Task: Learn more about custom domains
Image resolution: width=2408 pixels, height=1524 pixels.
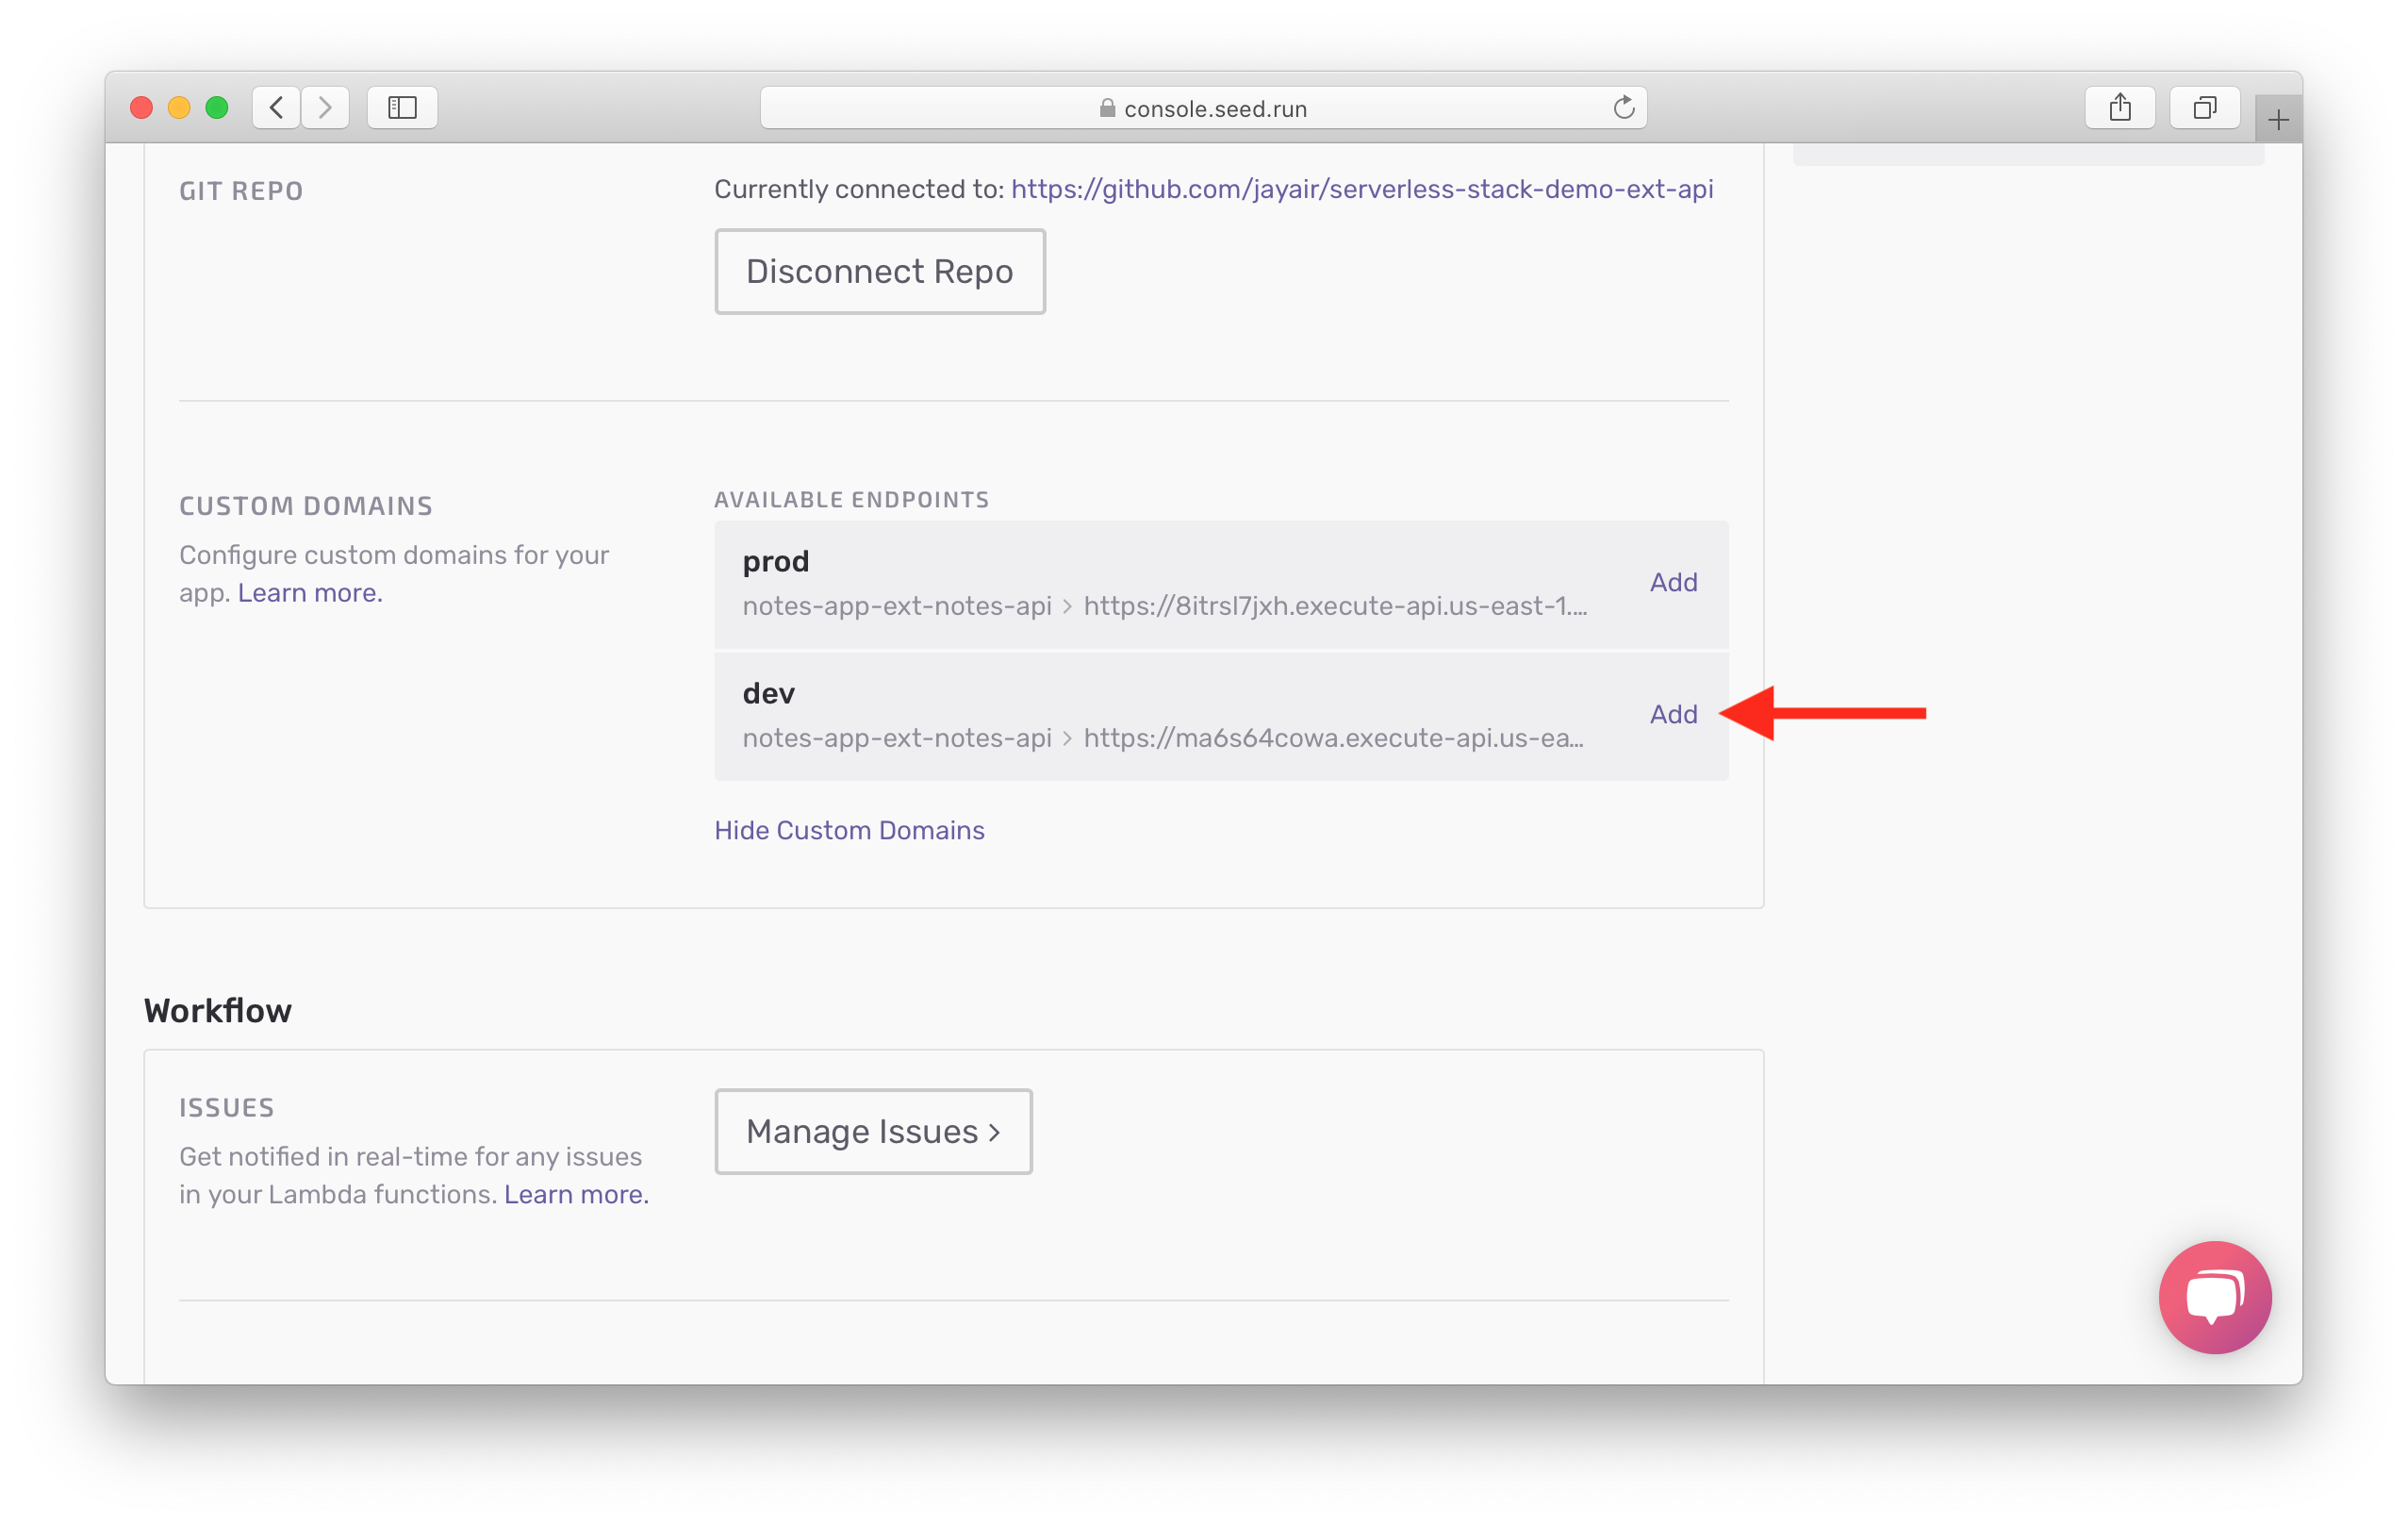Action: pyautogui.click(x=309, y=588)
